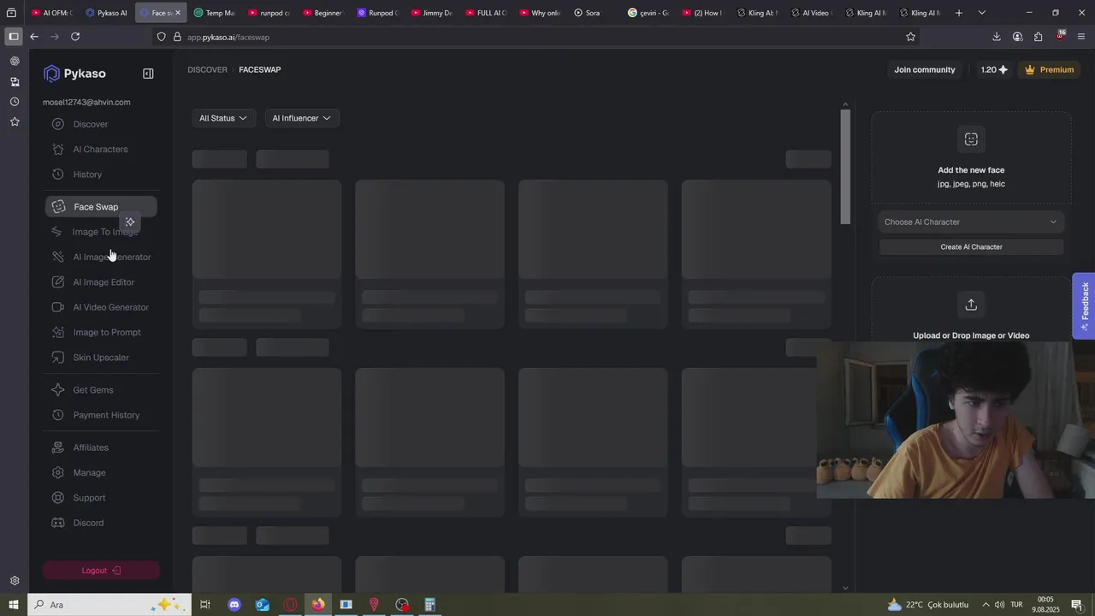Switch to the AI OFM browser tab
The height and width of the screenshot is (616, 1095).
tap(52, 13)
